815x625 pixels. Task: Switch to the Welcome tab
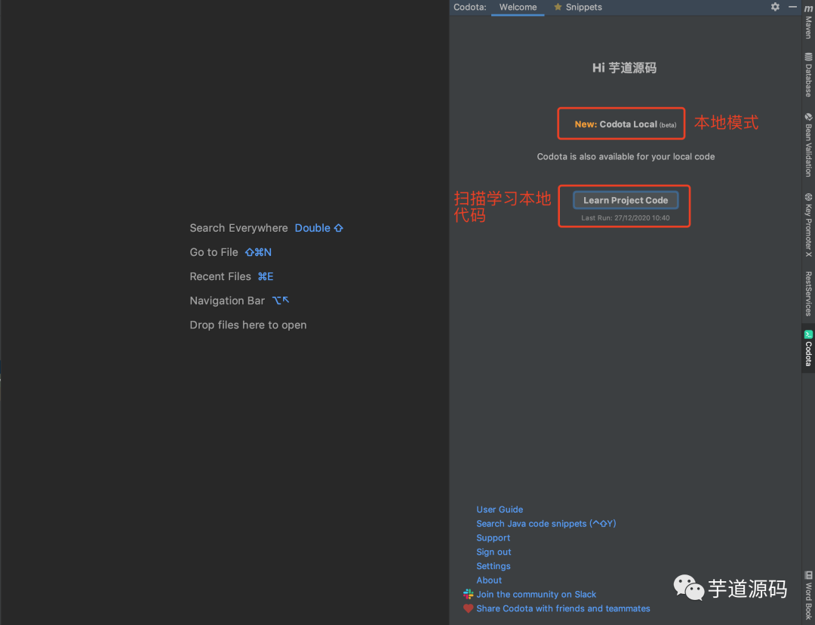pos(518,8)
